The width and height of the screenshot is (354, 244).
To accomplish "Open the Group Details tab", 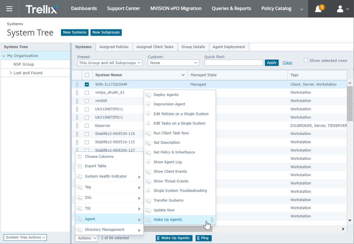I will 193,47.
